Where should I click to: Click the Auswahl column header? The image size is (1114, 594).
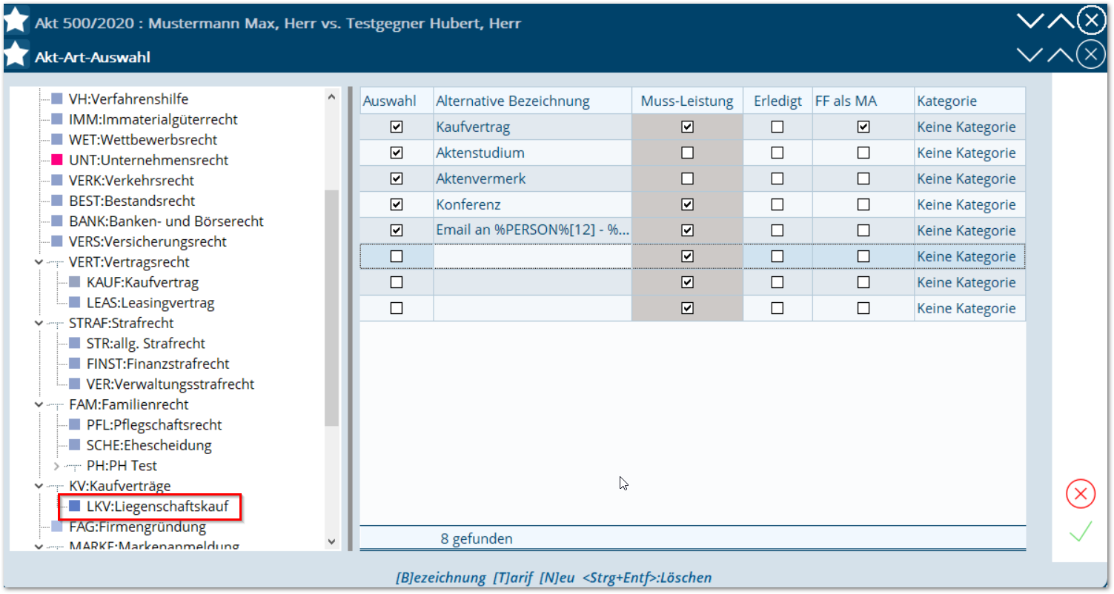point(397,101)
